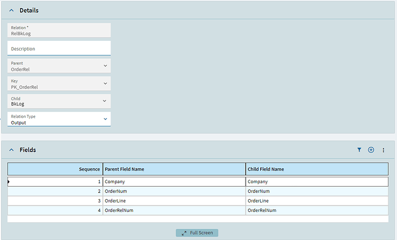Click the Details panel title
The height and width of the screenshot is (240, 397).
point(29,10)
